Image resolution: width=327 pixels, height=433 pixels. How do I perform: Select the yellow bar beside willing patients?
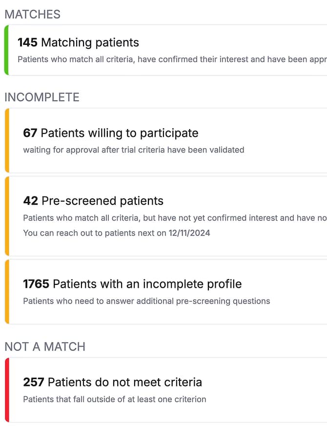(6, 140)
